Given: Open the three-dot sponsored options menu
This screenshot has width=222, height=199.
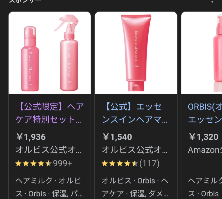Looking at the screenshot, I should click(x=212, y=1).
